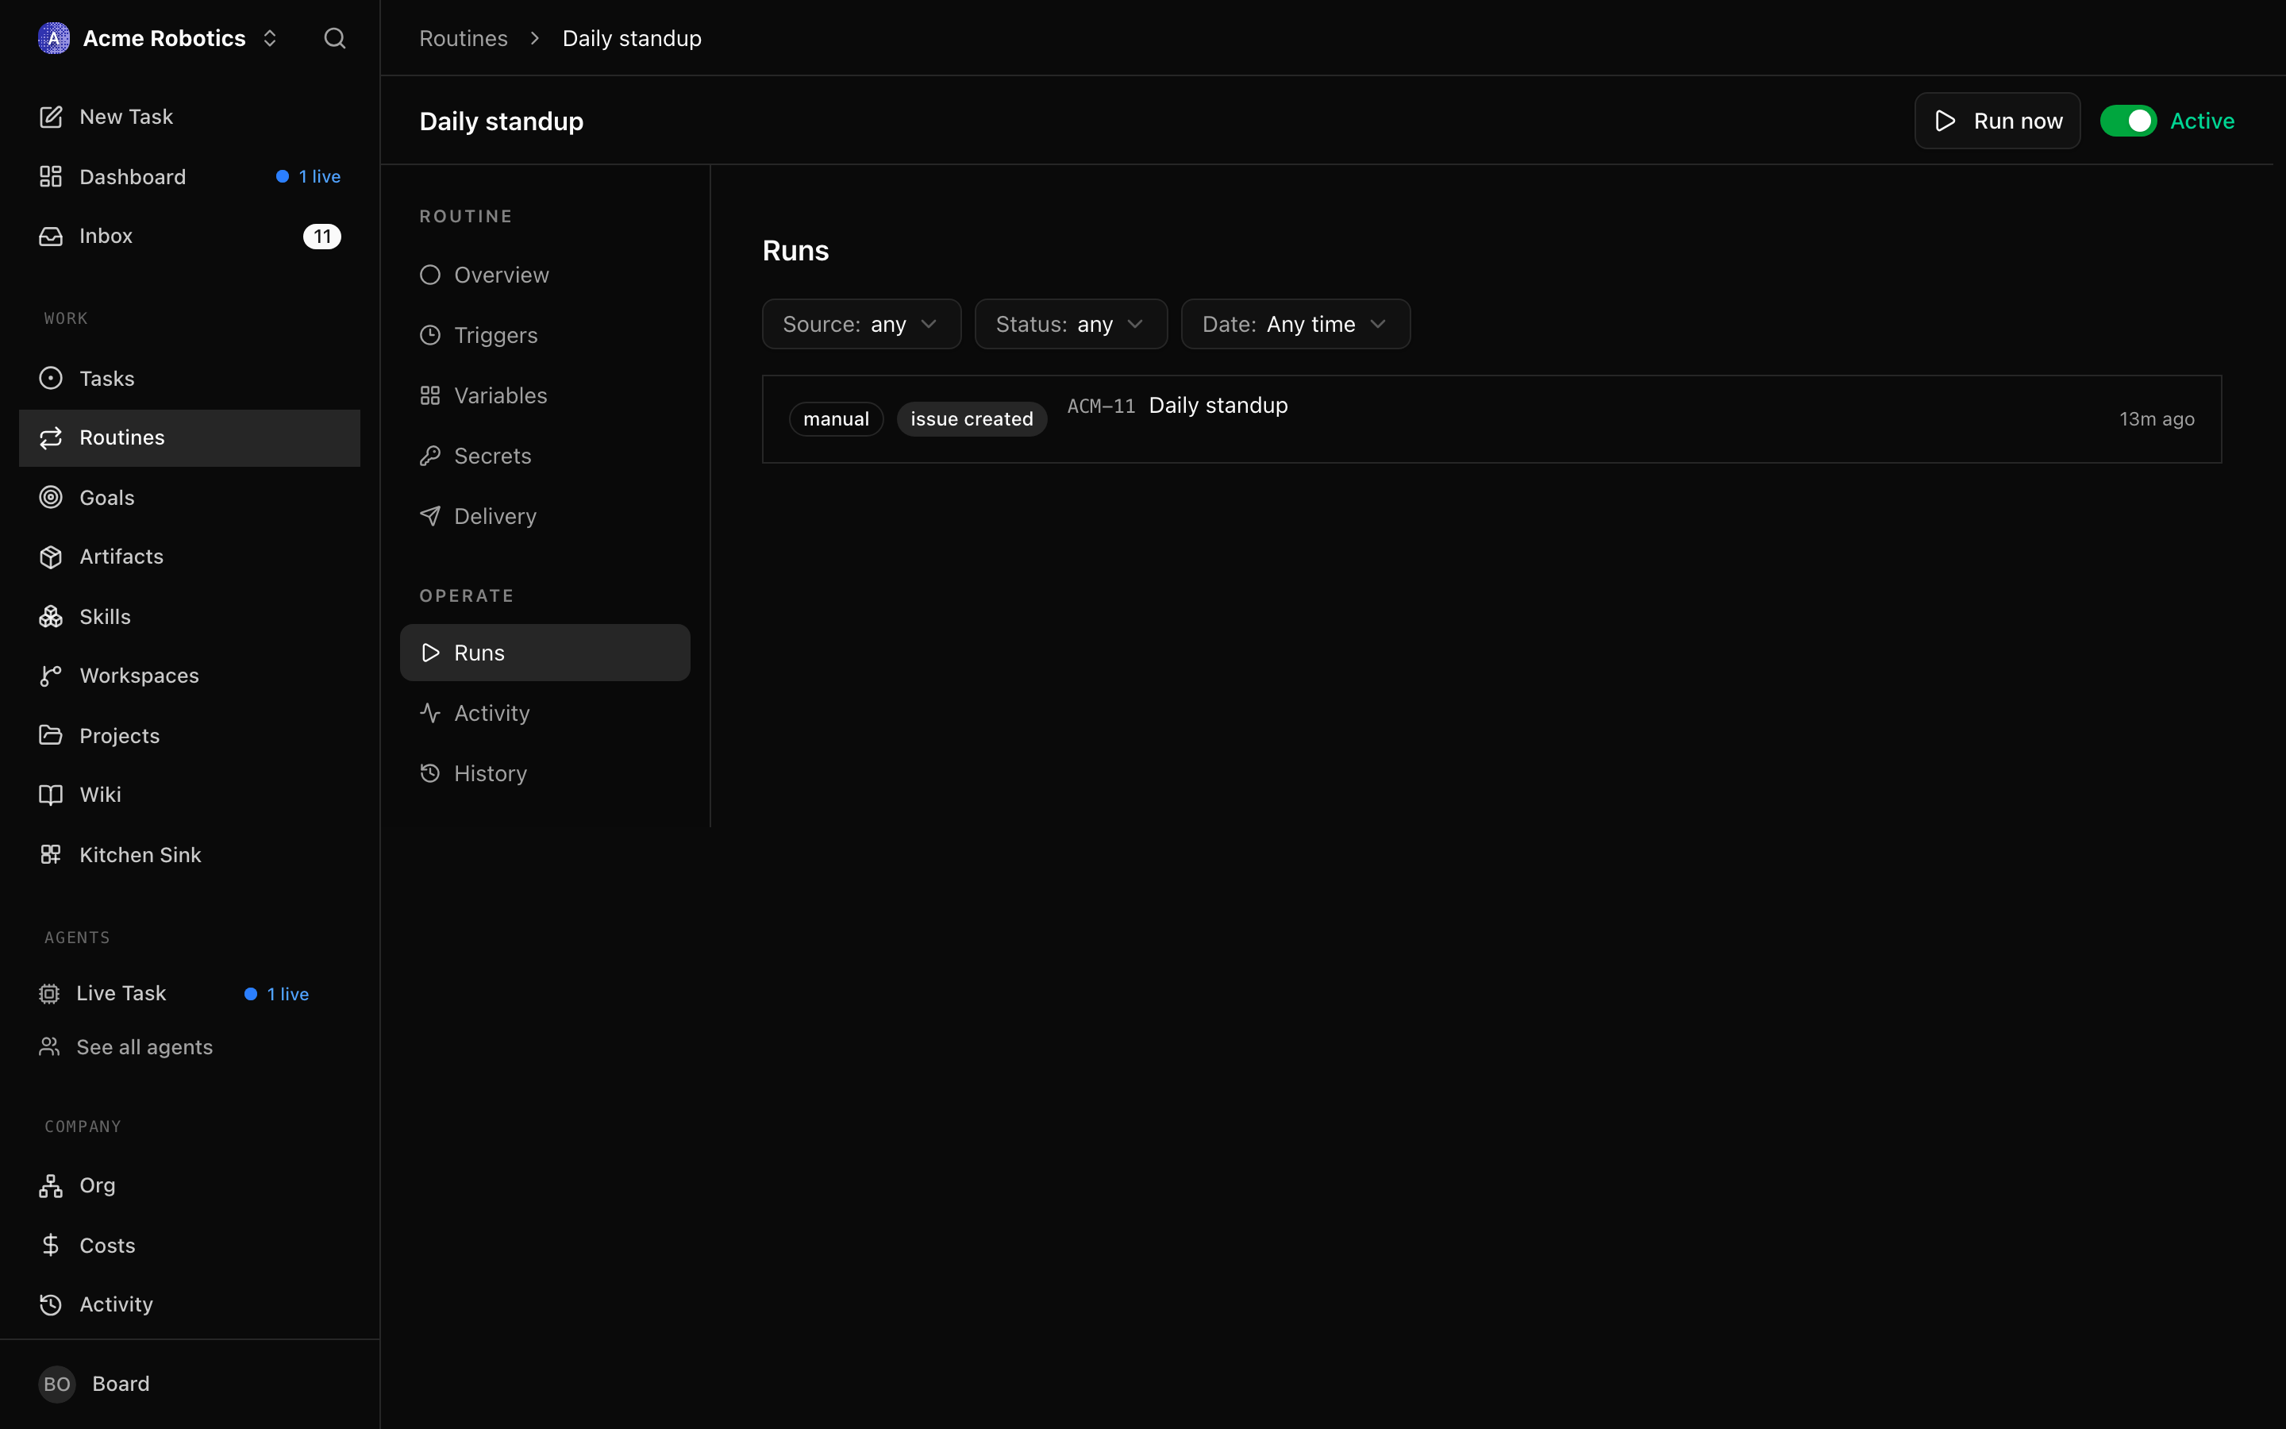This screenshot has width=2286, height=1429.
Task: Open Workspaces from the sidebar
Action: coord(189,676)
